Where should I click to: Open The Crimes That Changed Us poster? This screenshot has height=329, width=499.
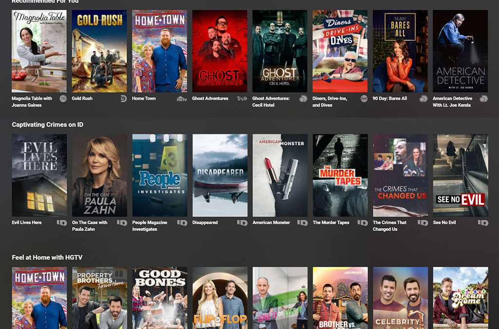pos(401,175)
